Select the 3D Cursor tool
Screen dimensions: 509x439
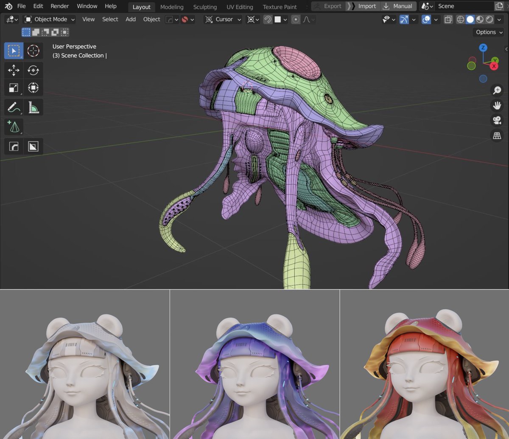point(34,51)
